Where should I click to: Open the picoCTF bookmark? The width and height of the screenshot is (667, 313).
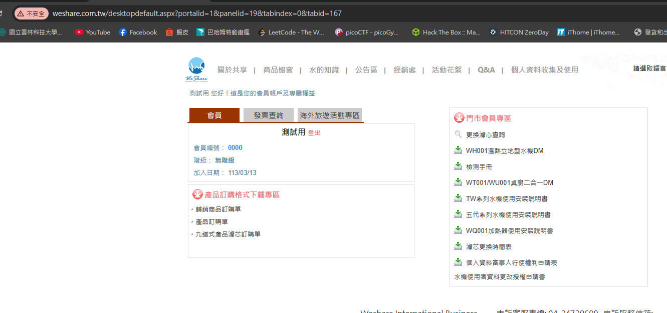[x=367, y=32]
